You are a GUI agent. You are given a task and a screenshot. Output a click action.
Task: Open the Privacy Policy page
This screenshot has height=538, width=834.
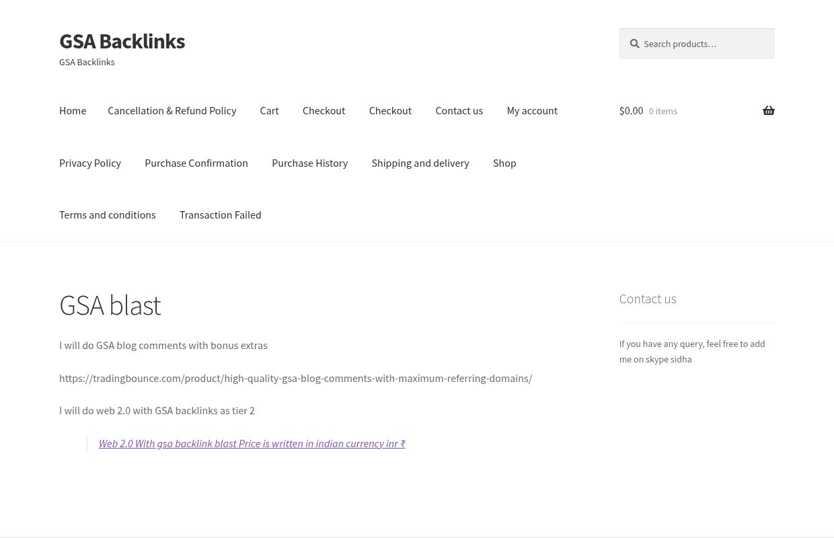[x=90, y=163]
